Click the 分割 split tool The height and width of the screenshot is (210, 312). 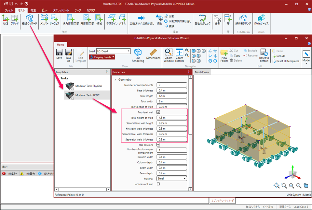pos(217,20)
